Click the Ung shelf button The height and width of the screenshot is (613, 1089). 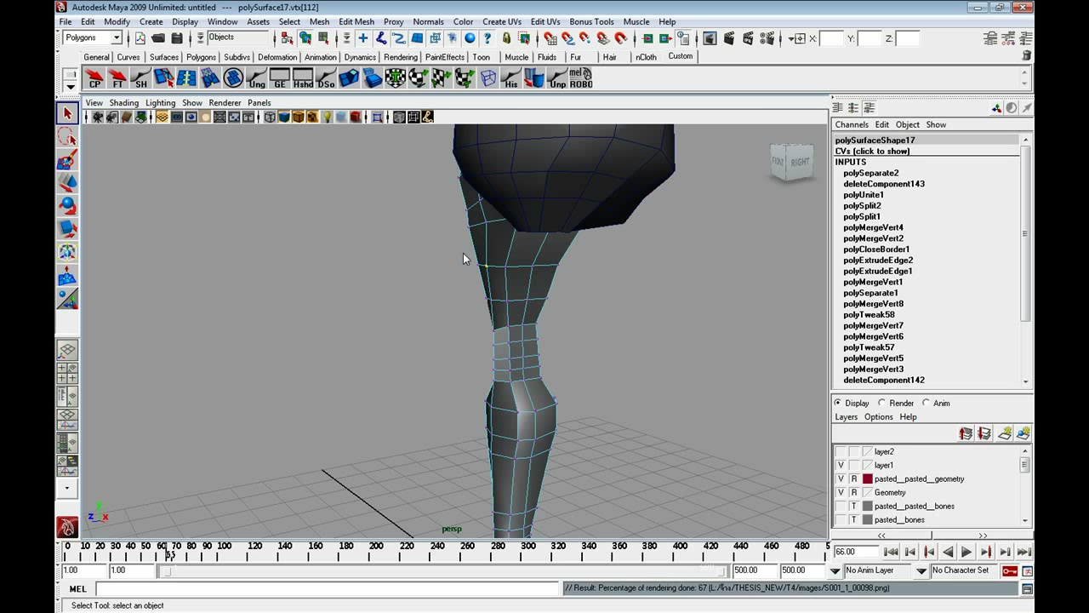[x=256, y=78]
